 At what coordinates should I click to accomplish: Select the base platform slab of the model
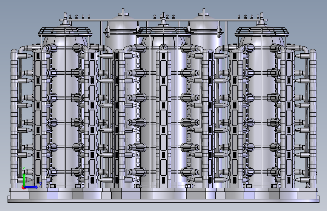(164, 200)
